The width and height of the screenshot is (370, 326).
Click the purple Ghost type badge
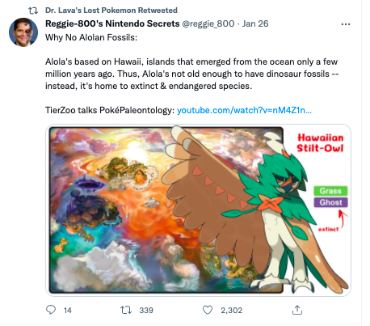point(330,202)
